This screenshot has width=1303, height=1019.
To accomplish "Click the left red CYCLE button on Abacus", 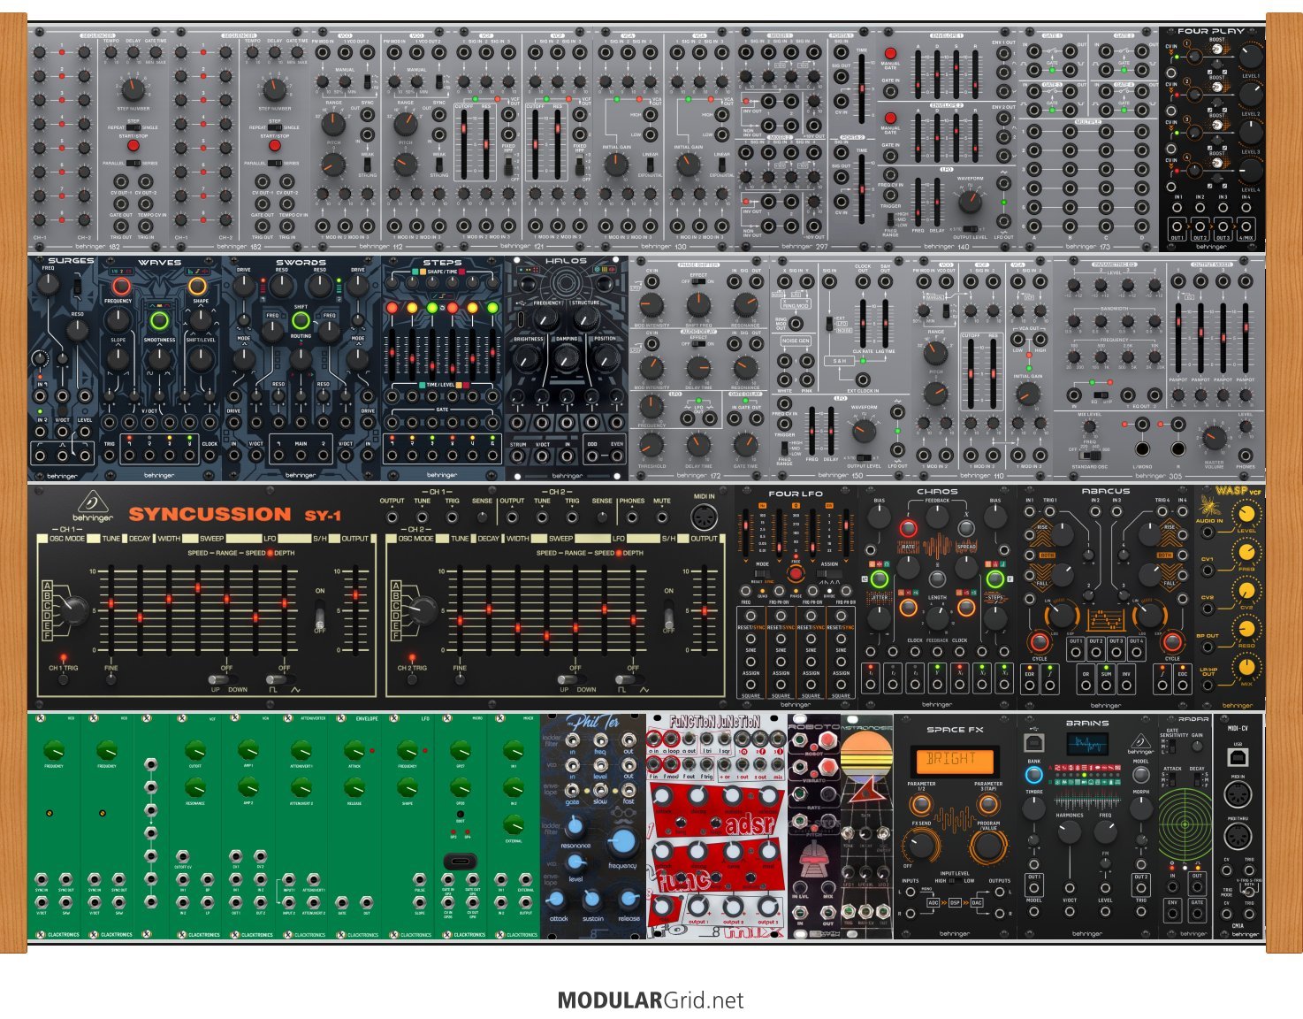I will [x=1038, y=641].
